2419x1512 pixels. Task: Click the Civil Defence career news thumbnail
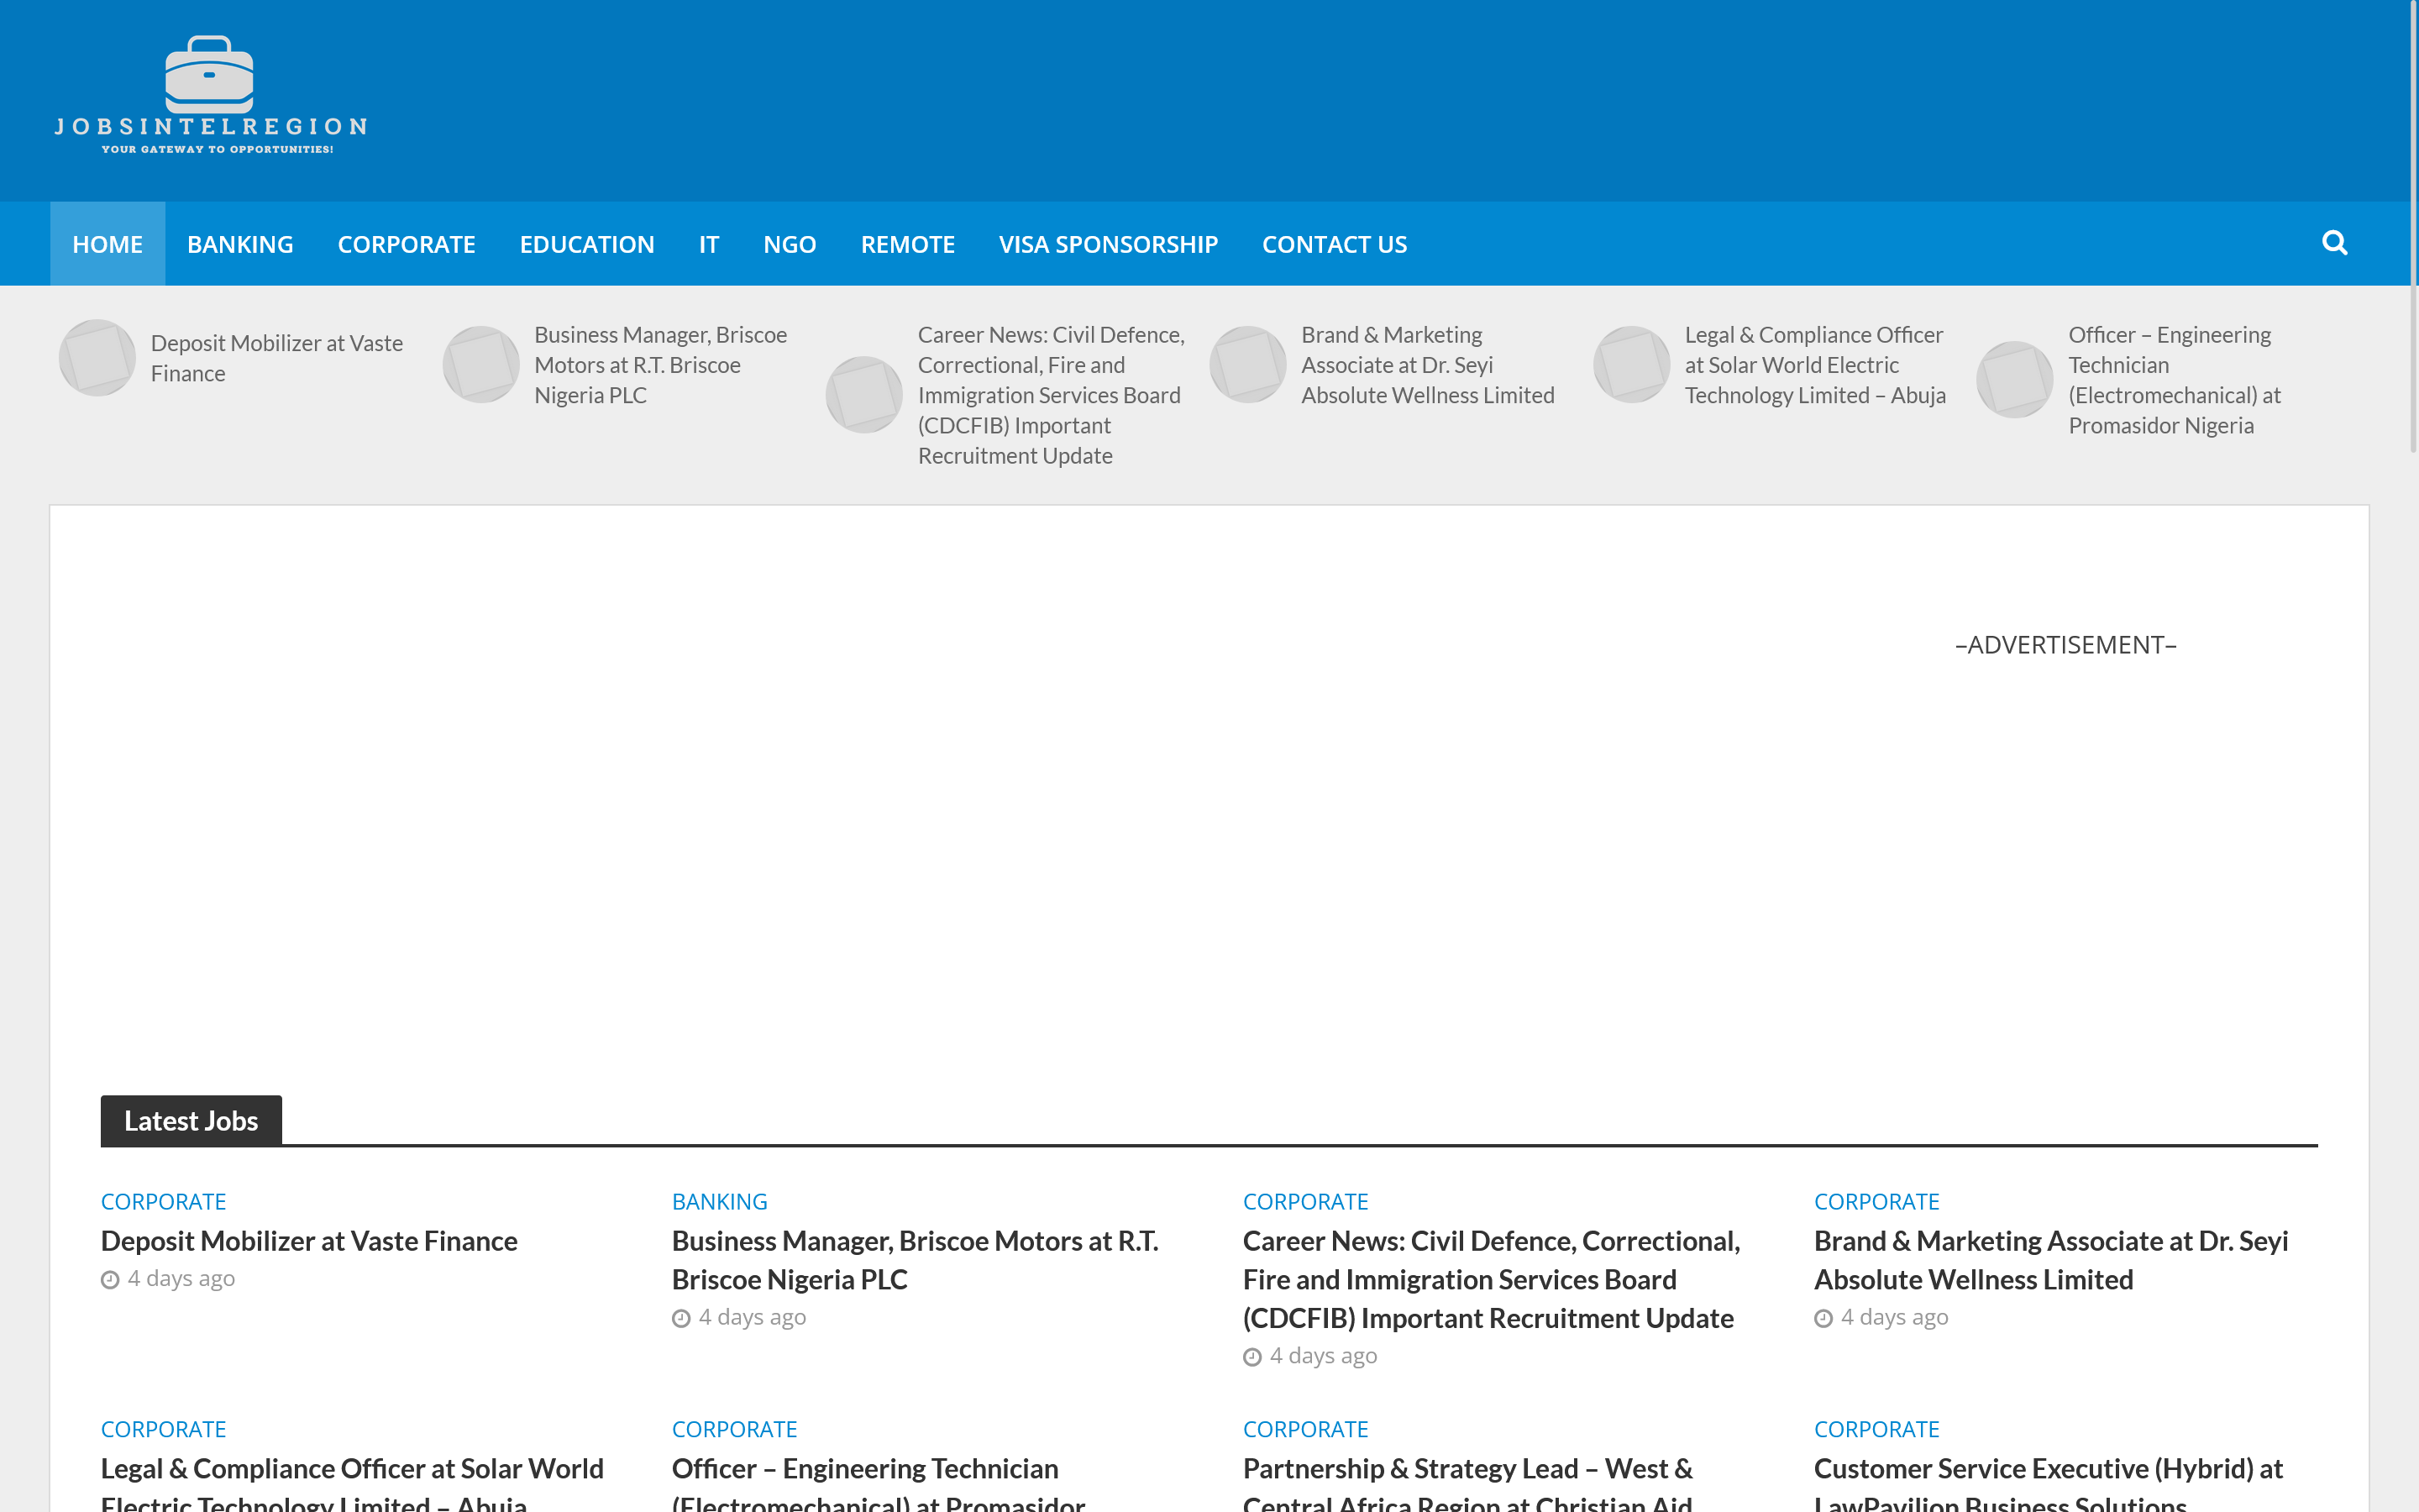(863, 395)
